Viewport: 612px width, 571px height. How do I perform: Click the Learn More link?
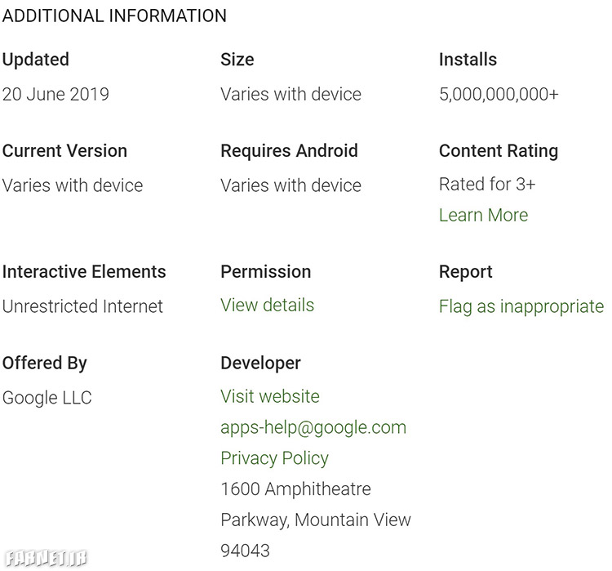coord(483,216)
